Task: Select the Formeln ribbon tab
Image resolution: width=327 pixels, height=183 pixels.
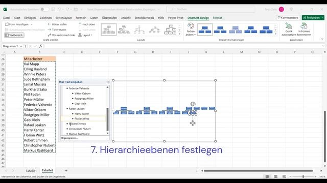Action: click(x=81, y=18)
